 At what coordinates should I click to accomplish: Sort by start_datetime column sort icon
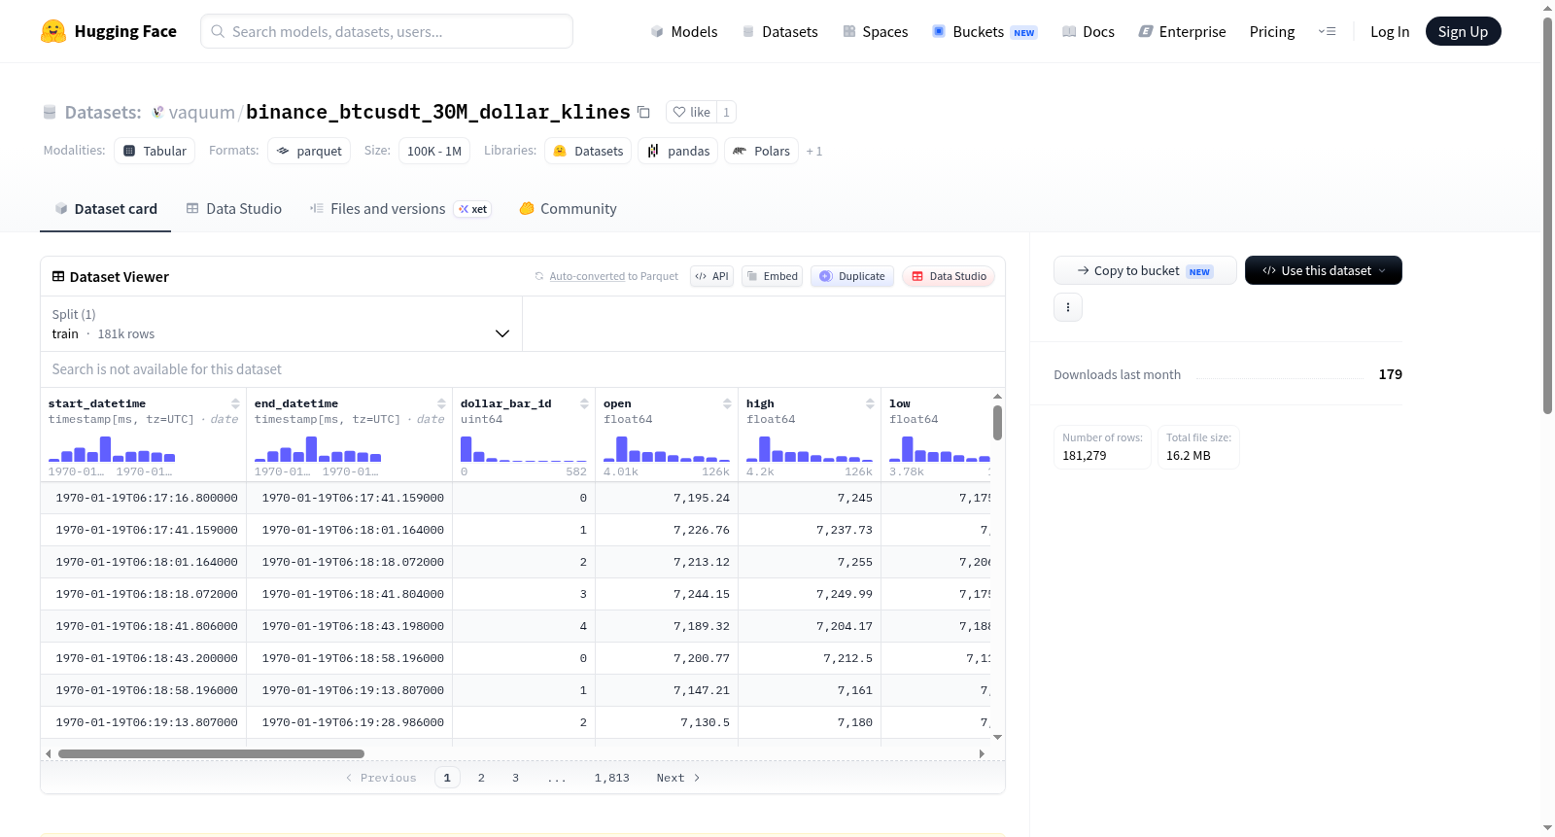click(x=235, y=403)
